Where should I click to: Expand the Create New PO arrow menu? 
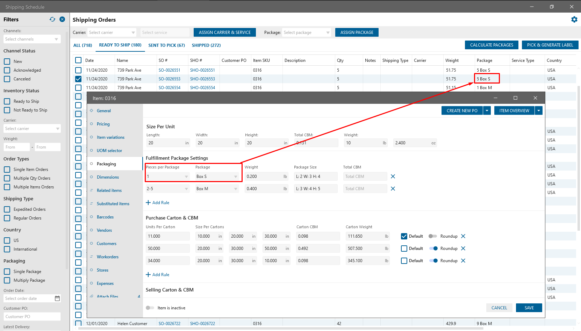[x=487, y=111]
